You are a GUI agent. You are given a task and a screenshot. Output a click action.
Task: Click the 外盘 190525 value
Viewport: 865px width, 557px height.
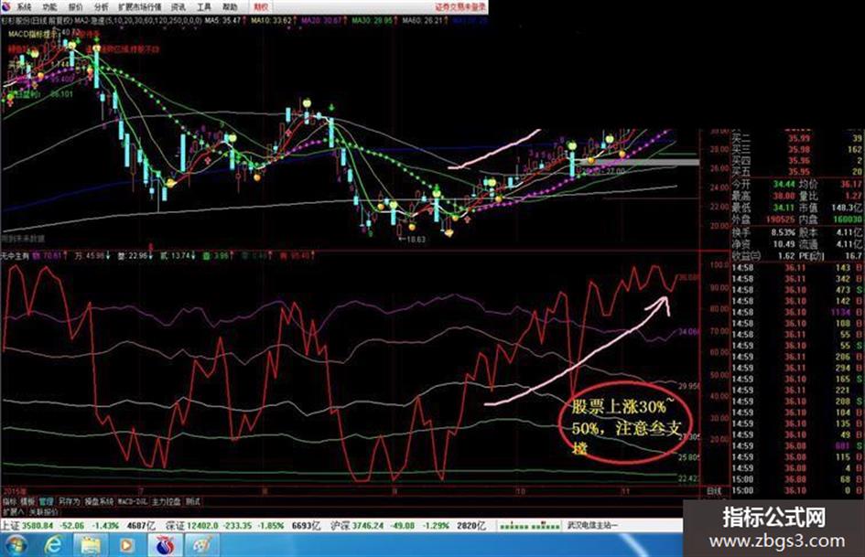[x=780, y=220]
